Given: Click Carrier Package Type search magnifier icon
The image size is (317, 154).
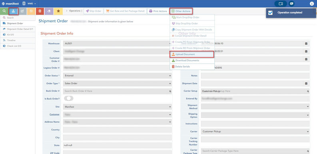Looking at the screenshot, I should click(308, 151).
